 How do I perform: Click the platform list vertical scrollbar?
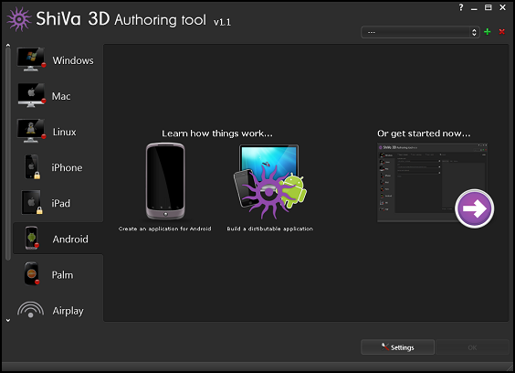(x=8, y=153)
